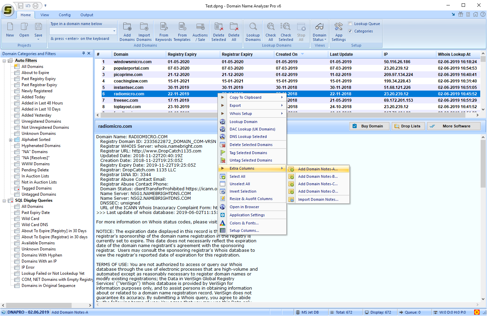
Task: Click the Buy Domain button
Action: click(369, 126)
